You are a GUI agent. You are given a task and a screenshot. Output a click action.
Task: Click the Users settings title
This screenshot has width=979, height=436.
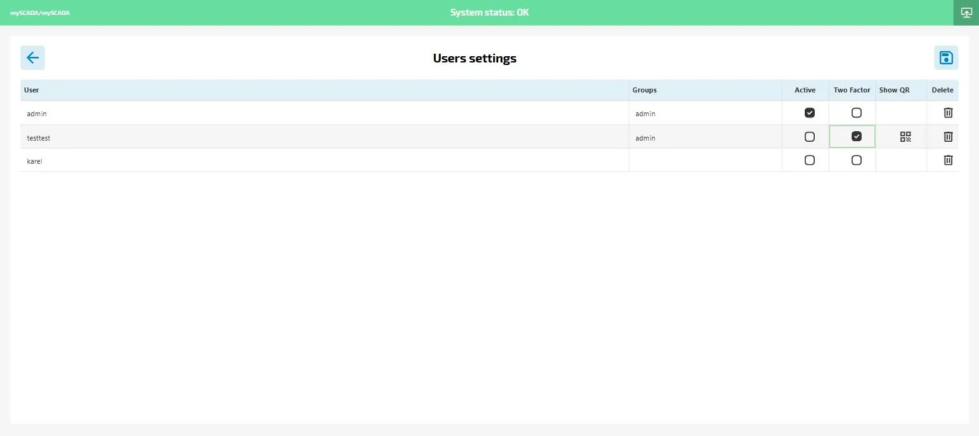click(x=475, y=58)
